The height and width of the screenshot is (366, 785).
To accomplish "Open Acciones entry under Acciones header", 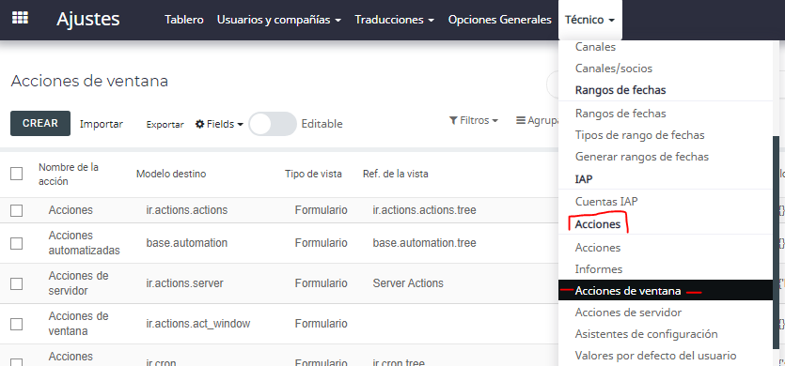I will [x=598, y=248].
